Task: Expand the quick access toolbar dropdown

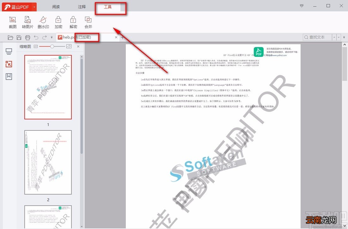Action: (x=52, y=38)
